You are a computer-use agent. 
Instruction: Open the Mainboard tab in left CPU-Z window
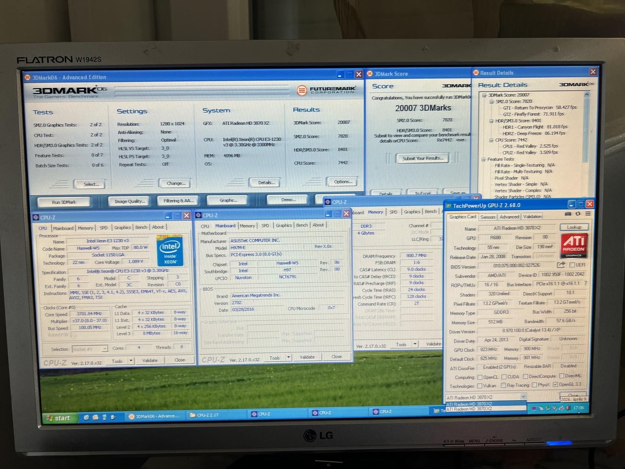63,228
